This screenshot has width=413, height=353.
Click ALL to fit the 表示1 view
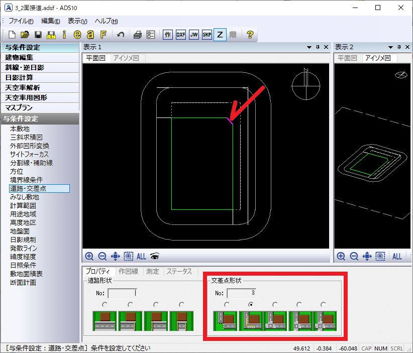point(142,257)
